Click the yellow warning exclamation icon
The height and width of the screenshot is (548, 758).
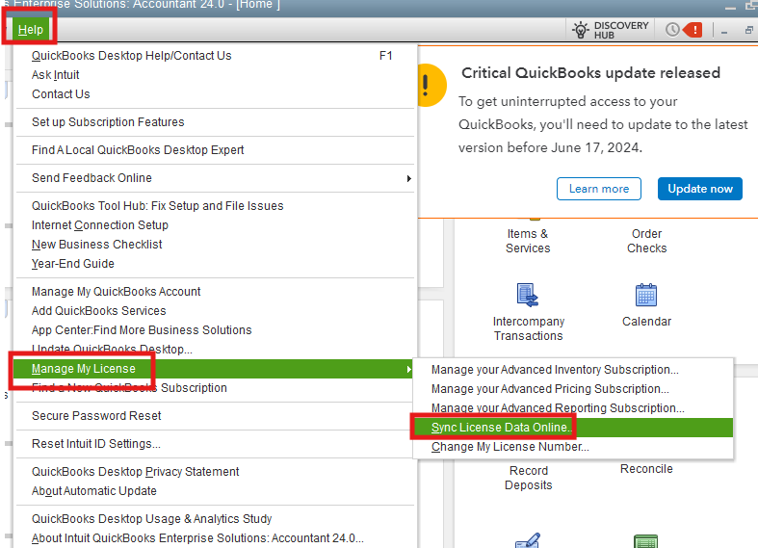click(x=431, y=85)
